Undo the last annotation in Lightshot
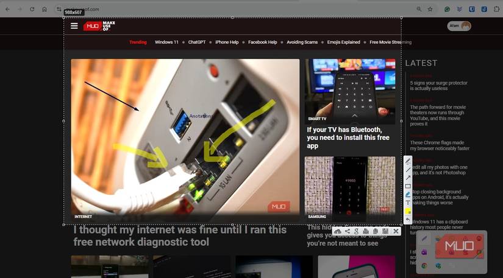Screen dimensions: 503x278 [408, 220]
